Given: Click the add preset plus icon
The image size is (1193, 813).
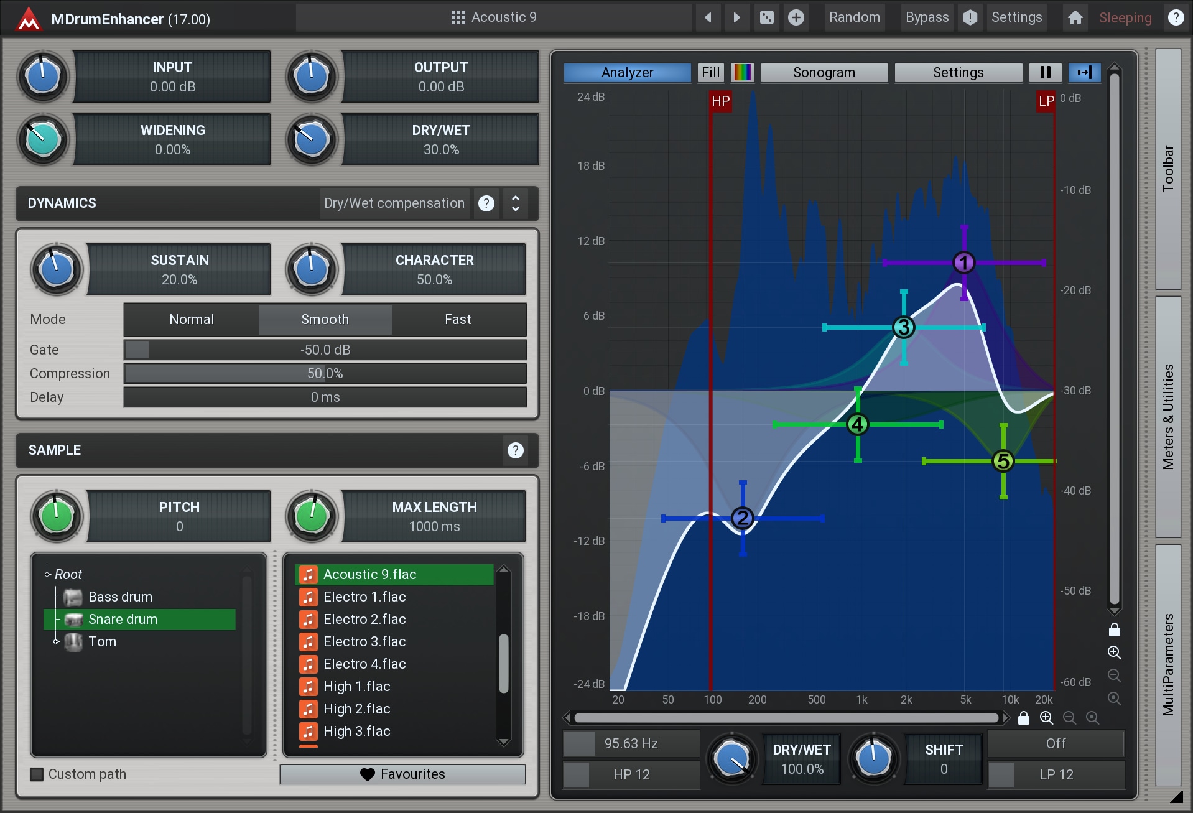Looking at the screenshot, I should pyautogui.click(x=796, y=17).
